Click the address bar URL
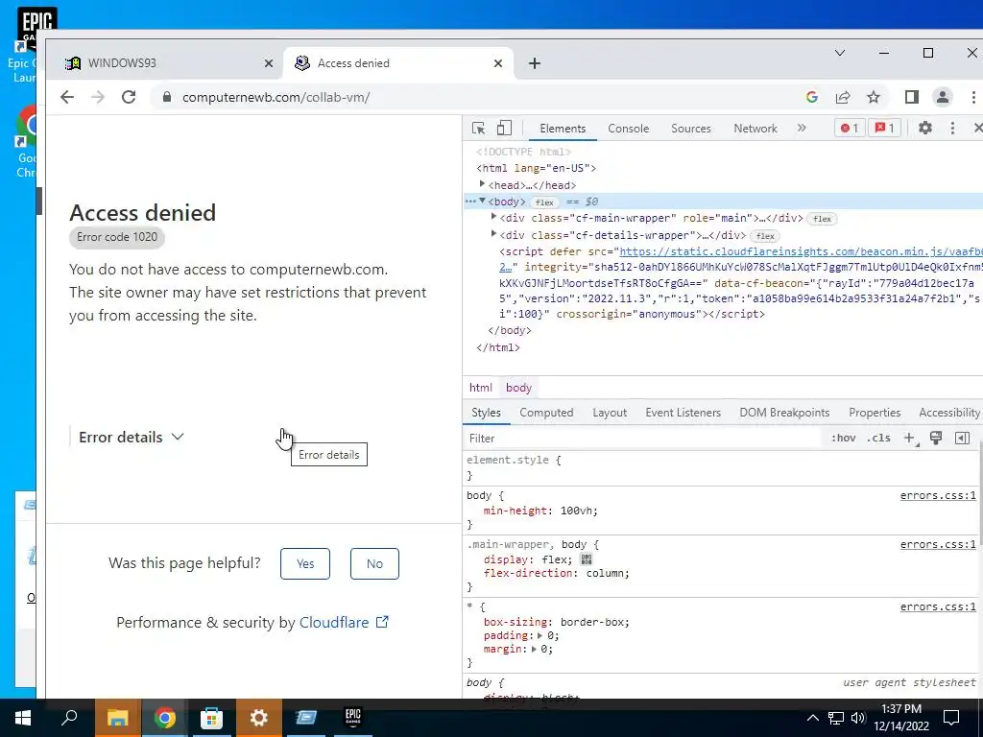Viewport: 983px width, 737px height. [276, 97]
